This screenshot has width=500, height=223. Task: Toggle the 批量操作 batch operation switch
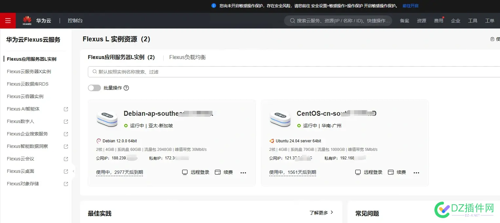click(x=94, y=88)
